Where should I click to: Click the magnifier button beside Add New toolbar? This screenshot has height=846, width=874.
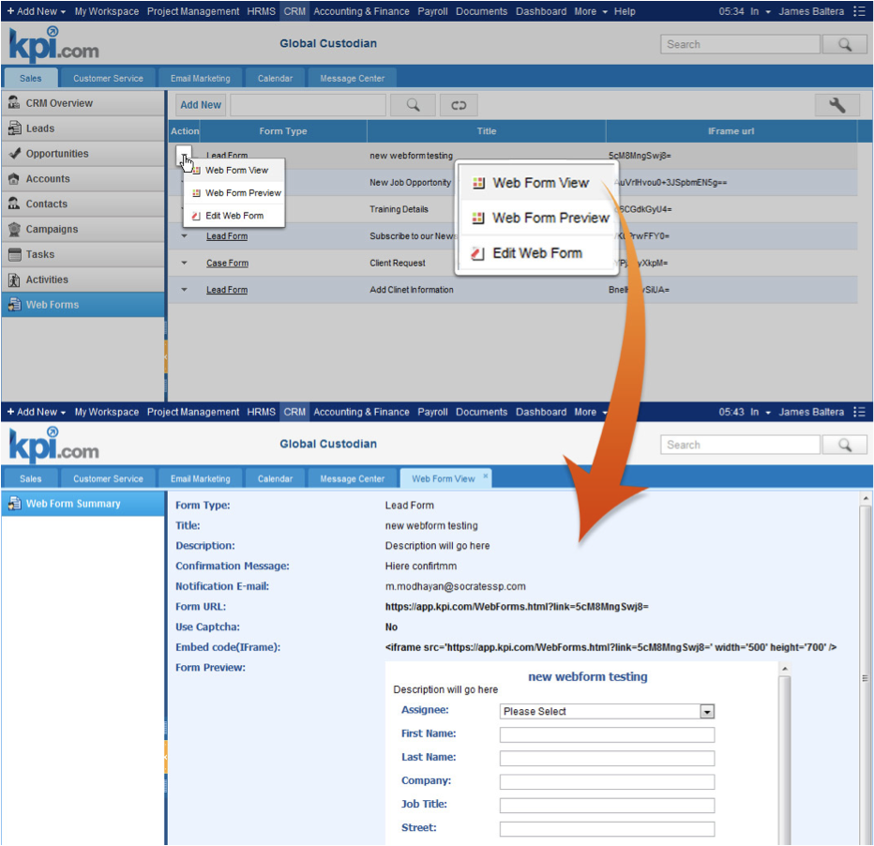click(413, 105)
